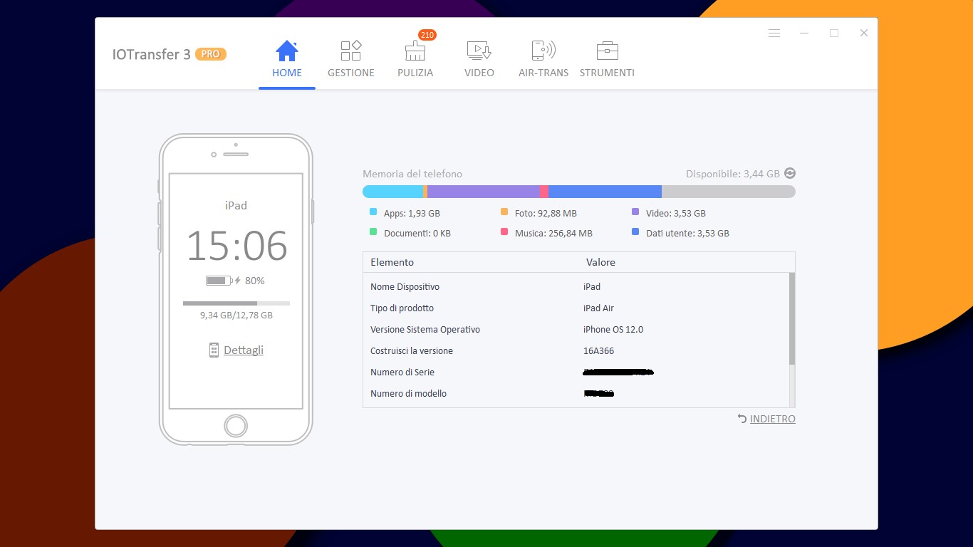Click the Elemento column header
973x547 pixels.
click(392, 262)
